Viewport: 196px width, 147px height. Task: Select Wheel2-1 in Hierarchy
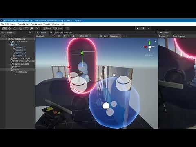pyautogui.click(x=20, y=47)
